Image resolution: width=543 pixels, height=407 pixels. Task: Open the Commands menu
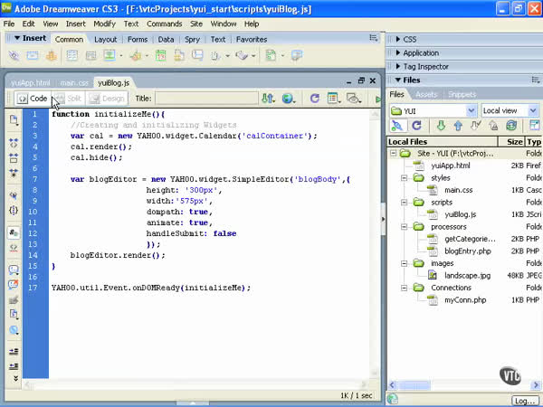pos(164,24)
